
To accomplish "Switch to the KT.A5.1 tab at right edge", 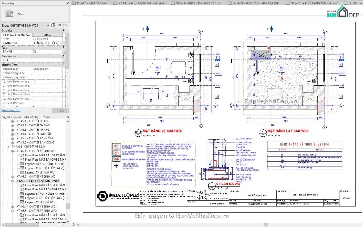I will pos(353,3).
